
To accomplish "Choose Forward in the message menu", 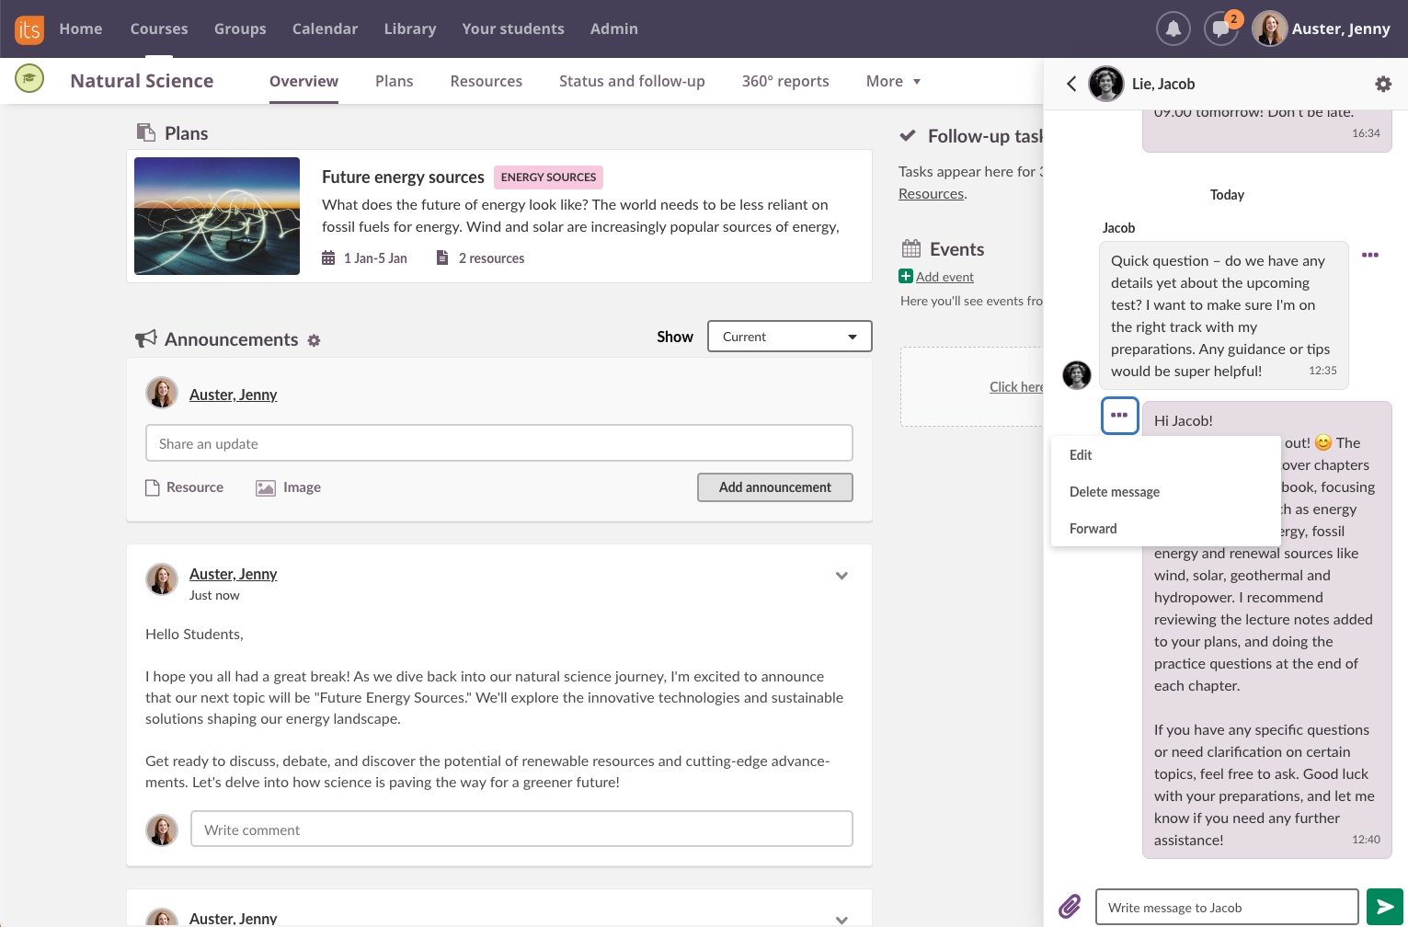I will (1093, 529).
